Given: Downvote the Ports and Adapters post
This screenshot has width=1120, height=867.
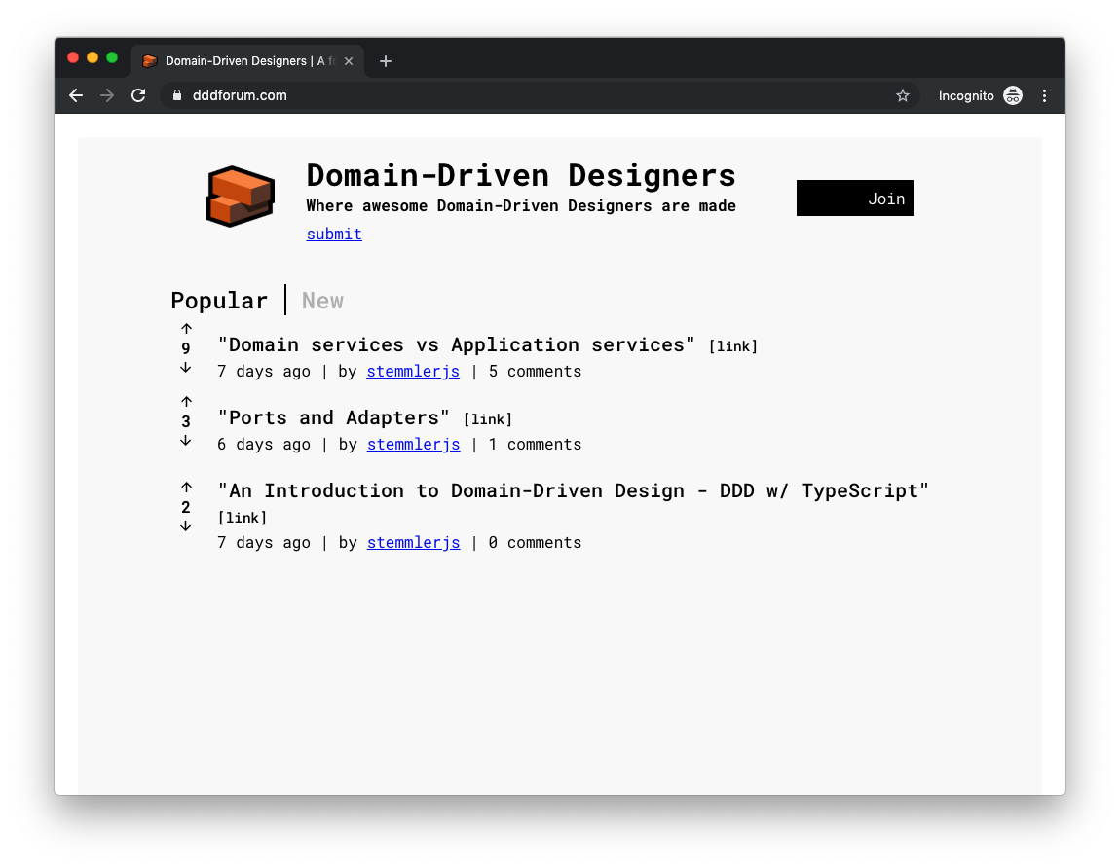Looking at the screenshot, I should click(x=186, y=441).
